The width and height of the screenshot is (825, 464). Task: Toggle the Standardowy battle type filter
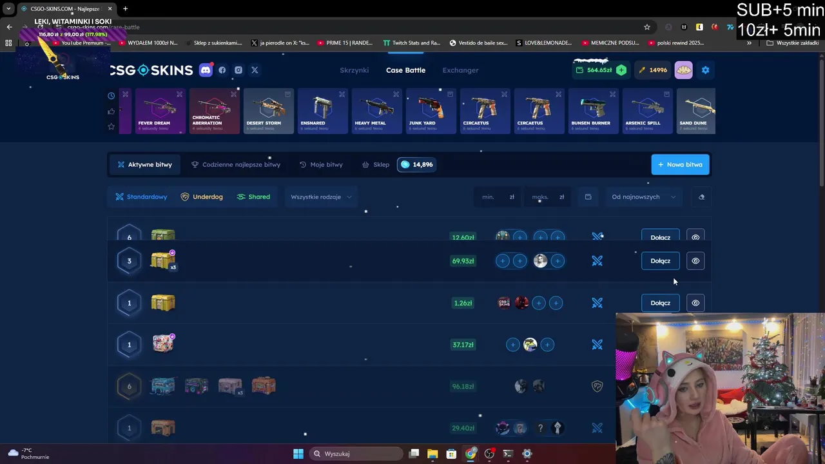click(x=141, y=197)
